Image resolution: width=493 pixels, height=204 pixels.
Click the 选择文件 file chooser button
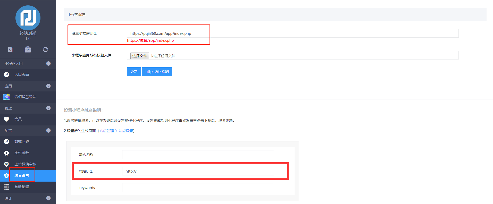(x=140, y=56)
